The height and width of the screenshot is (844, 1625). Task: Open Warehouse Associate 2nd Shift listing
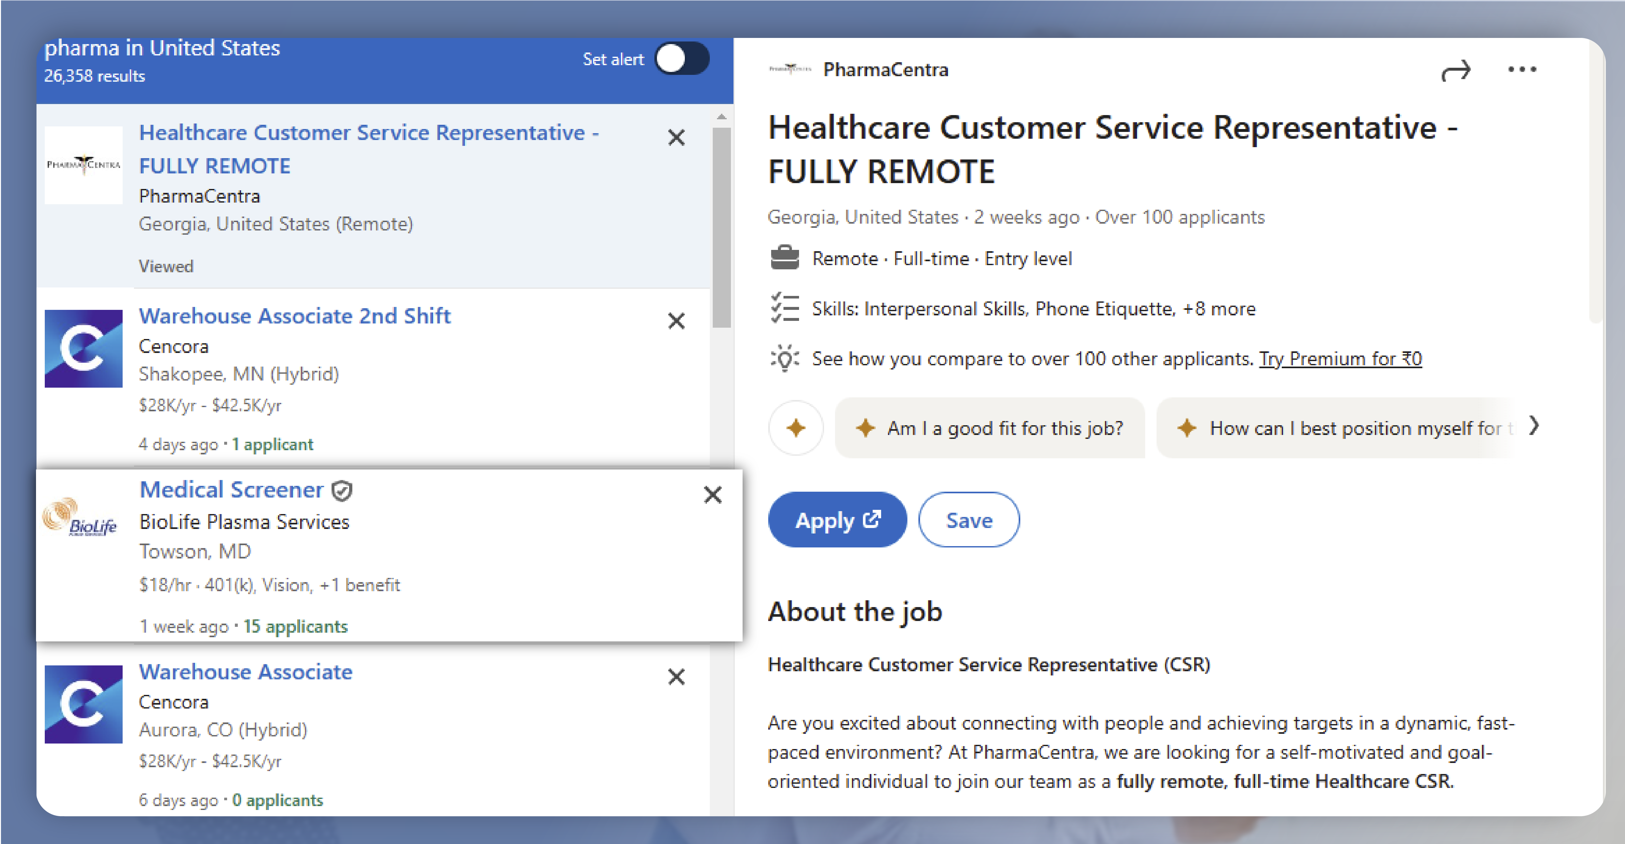(295, 316)
